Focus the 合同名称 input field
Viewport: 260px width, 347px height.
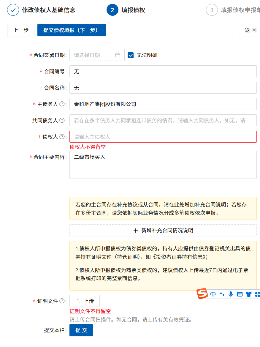[163, 88]
